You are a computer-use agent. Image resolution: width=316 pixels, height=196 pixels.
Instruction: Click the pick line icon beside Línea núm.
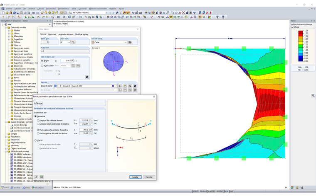coord(74,42)
